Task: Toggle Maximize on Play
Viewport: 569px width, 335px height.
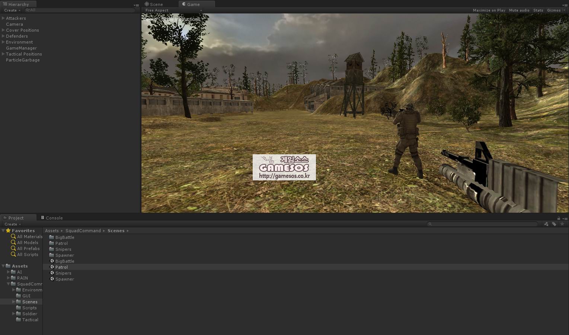Action: point(489,10)
